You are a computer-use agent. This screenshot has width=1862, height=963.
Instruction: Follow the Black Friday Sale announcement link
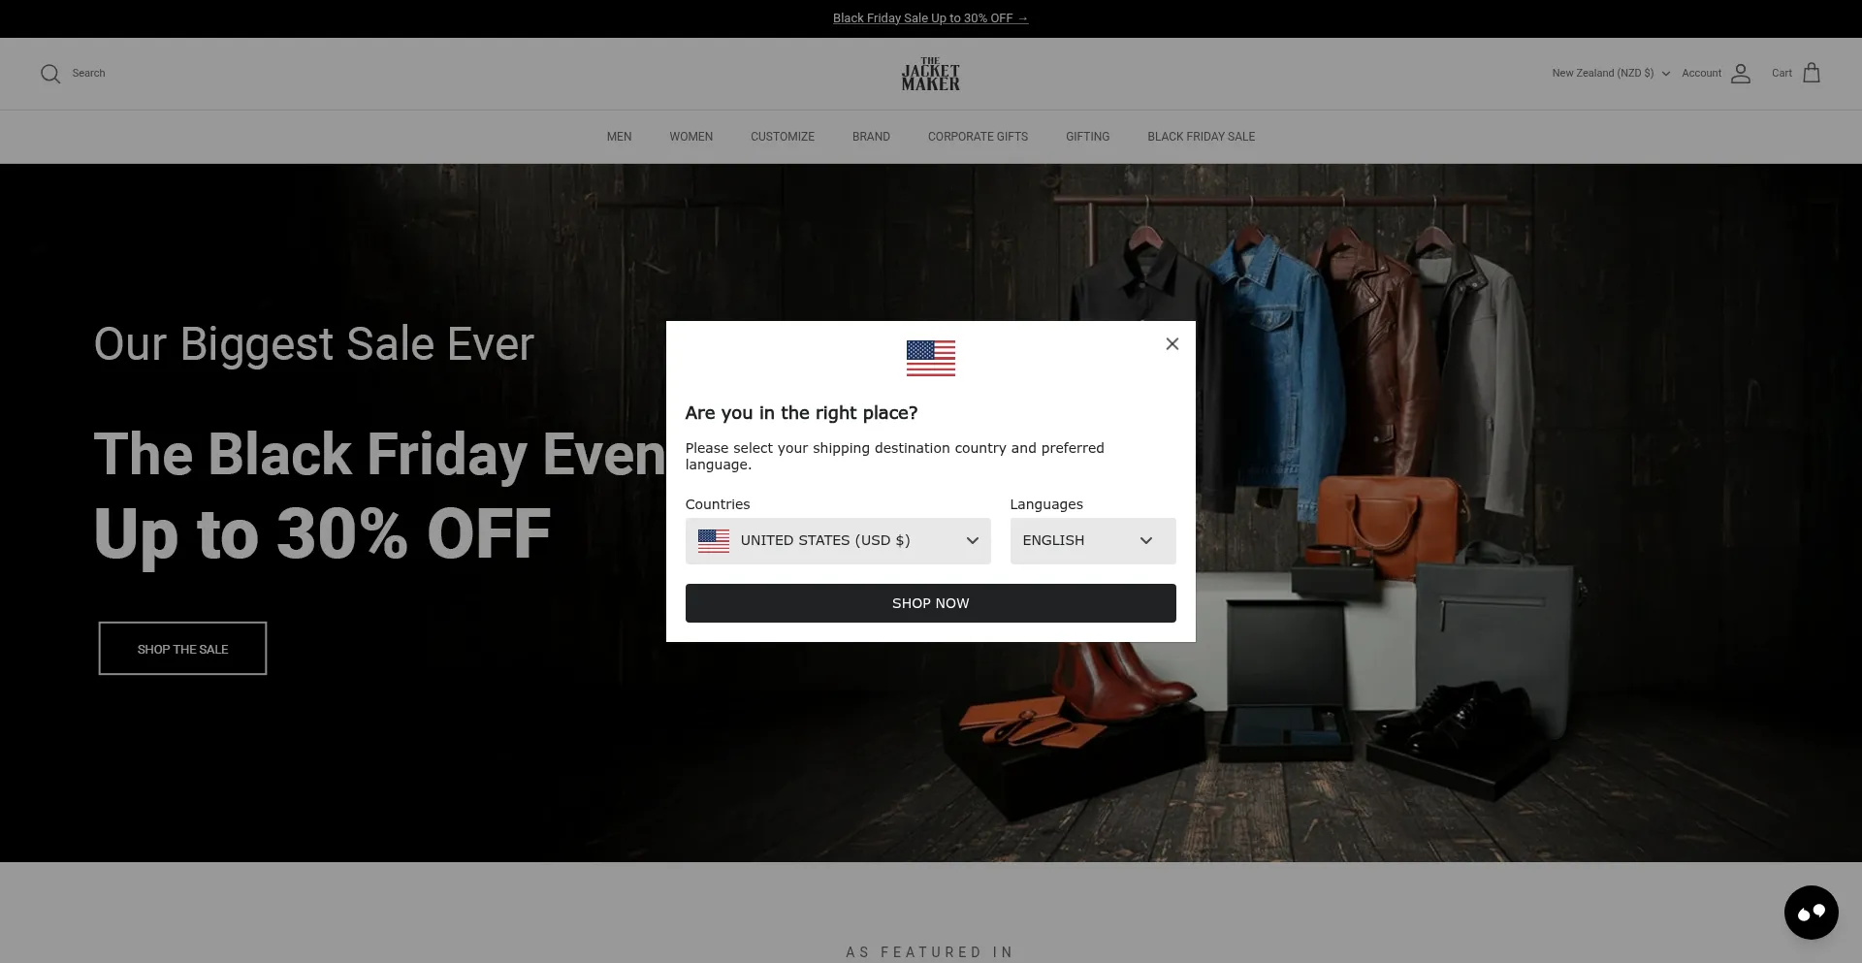tap(931, 18)
